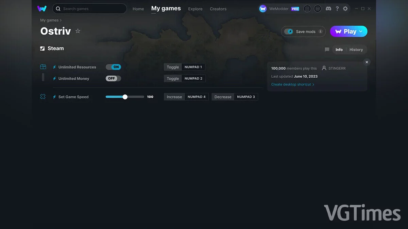Click the Unlimited Money lightning icon
The image size is (408, 229).
(54, 78)
